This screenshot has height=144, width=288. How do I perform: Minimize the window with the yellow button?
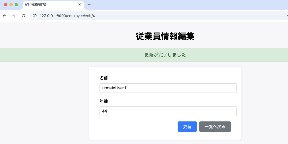(x=11, y=4)
